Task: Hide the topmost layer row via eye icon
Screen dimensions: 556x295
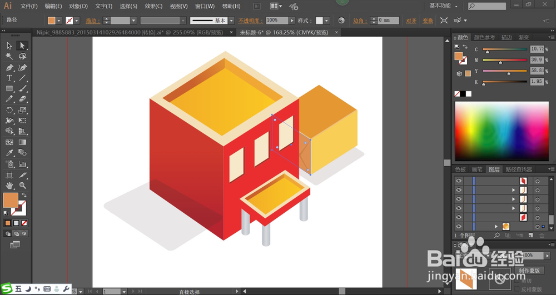Action: pos(459,181)
